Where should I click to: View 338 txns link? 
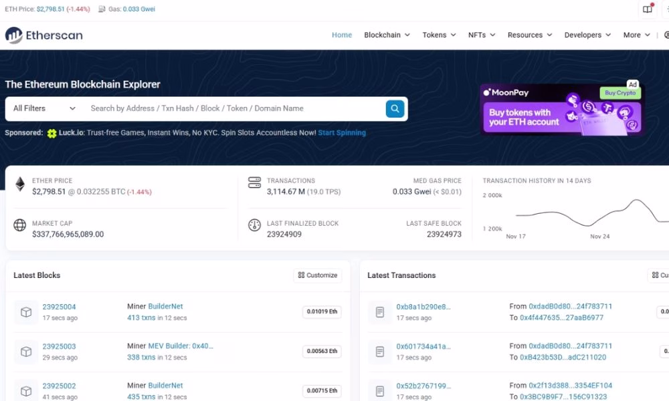point(141,358)
